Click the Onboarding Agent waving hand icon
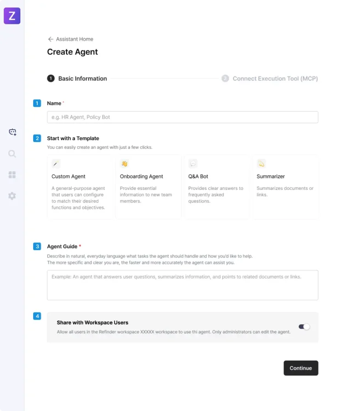This screenshot has height=411, width=353. point(124,164)
